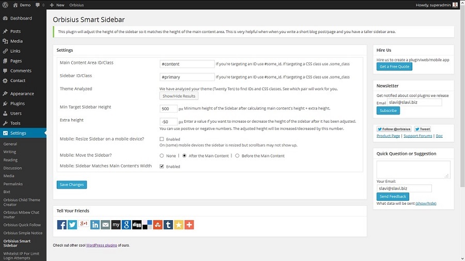
Task: Add to favorites star icon
Action: point(179,224)
